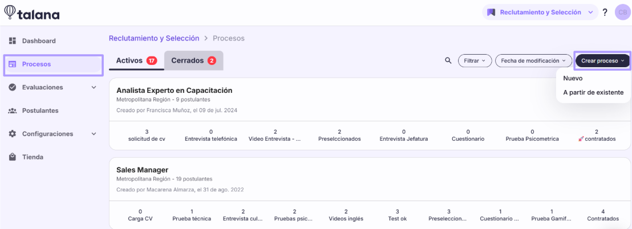This screenshot has height=229, width=632.
Task: Click the Entrevista Jefatura stage
Action: 404,135
